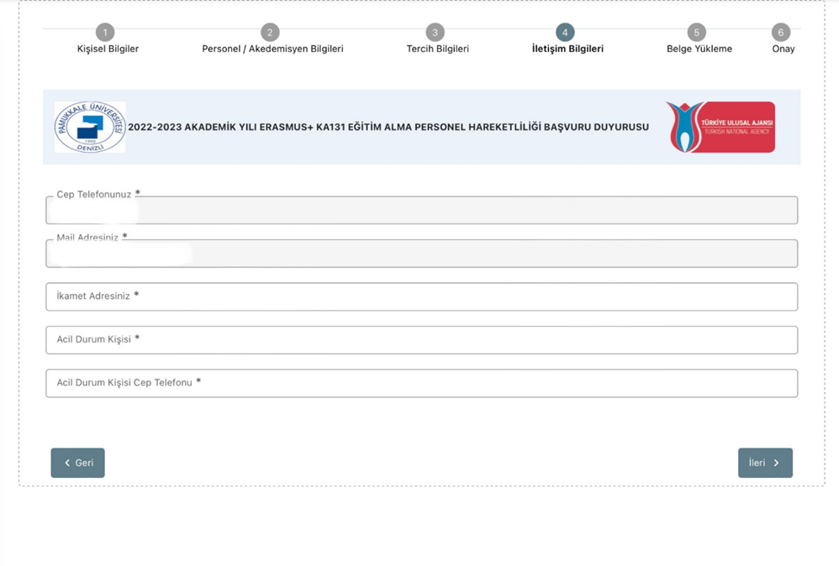The width and height of the screenshot is (839, 566).
Task: Focus Acil Durum Kişisi Cep Telefonu field
Action: pyautogui.click(x=421, y=384)
